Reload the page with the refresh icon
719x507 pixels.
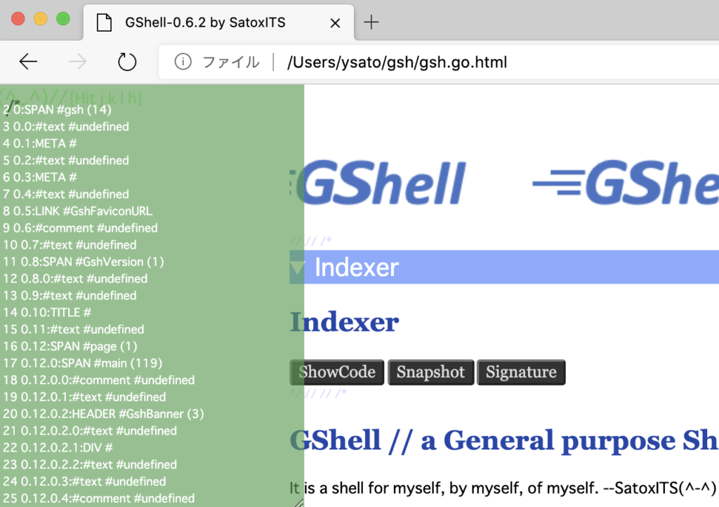point(127,62)
